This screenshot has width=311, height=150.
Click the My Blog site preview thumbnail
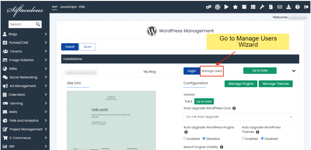tap(111, 120)
